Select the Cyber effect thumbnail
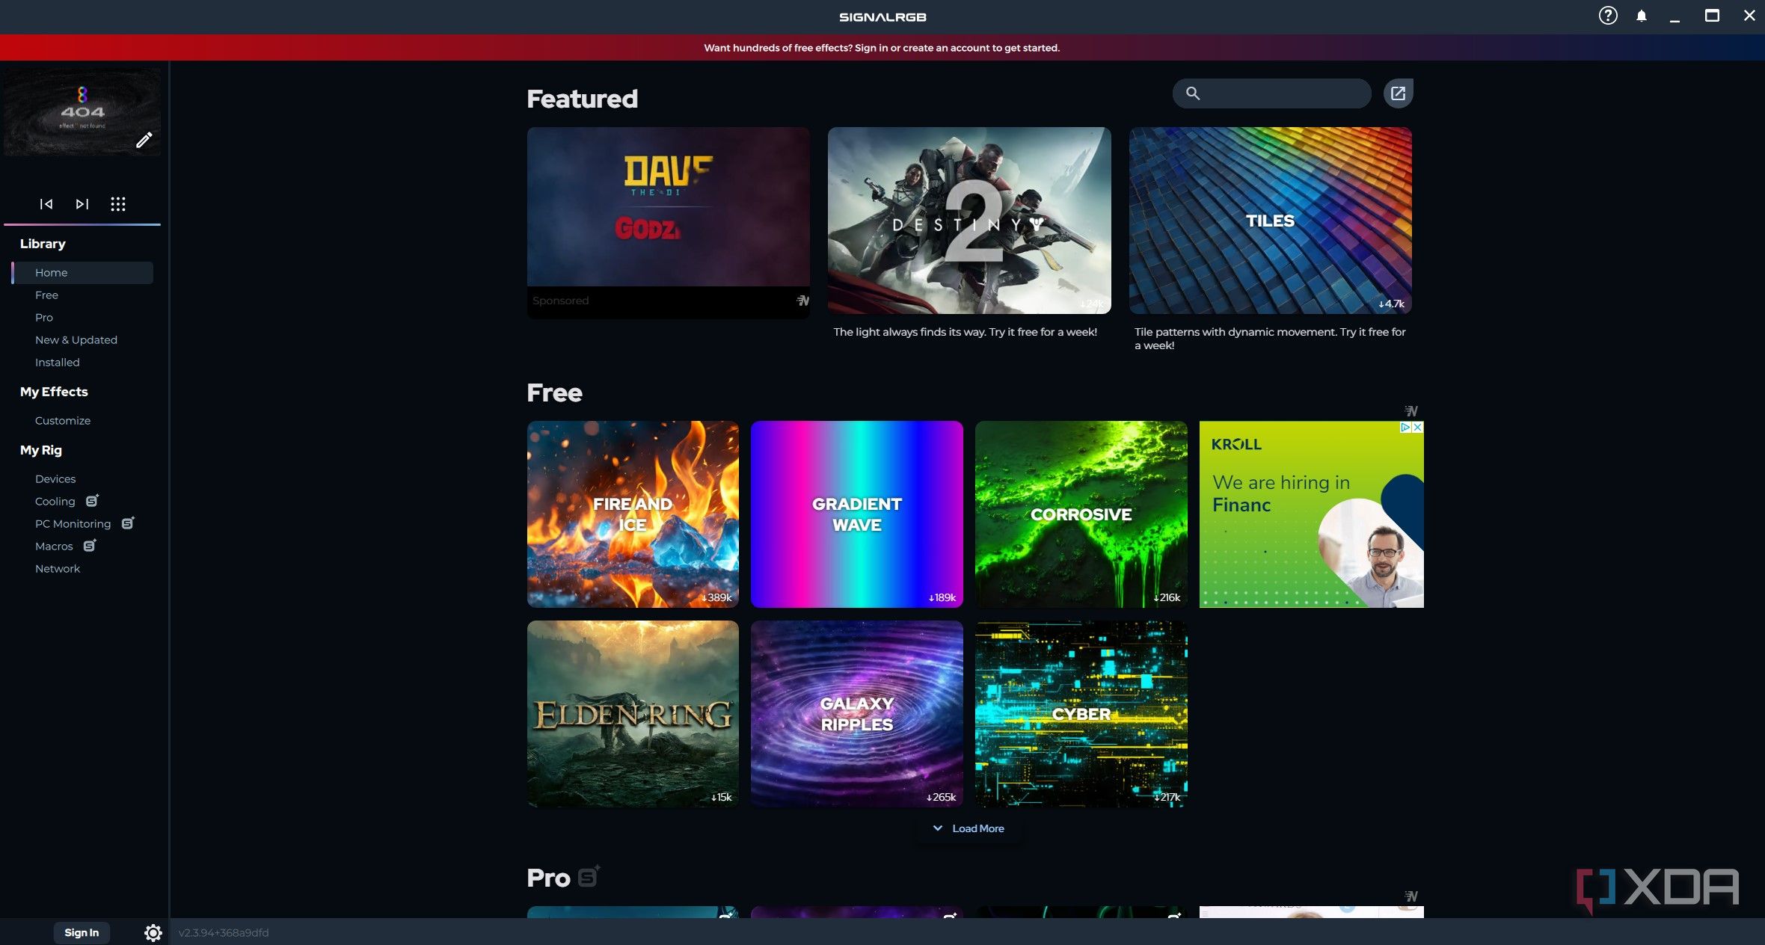The height and width of the screenshot is (945, 1765). pyautogui.click(x=1081, y=714)
